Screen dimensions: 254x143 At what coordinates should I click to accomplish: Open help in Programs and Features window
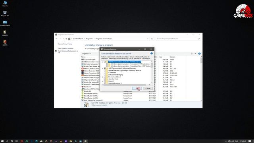pyautogui.click(x=199, y=54)
